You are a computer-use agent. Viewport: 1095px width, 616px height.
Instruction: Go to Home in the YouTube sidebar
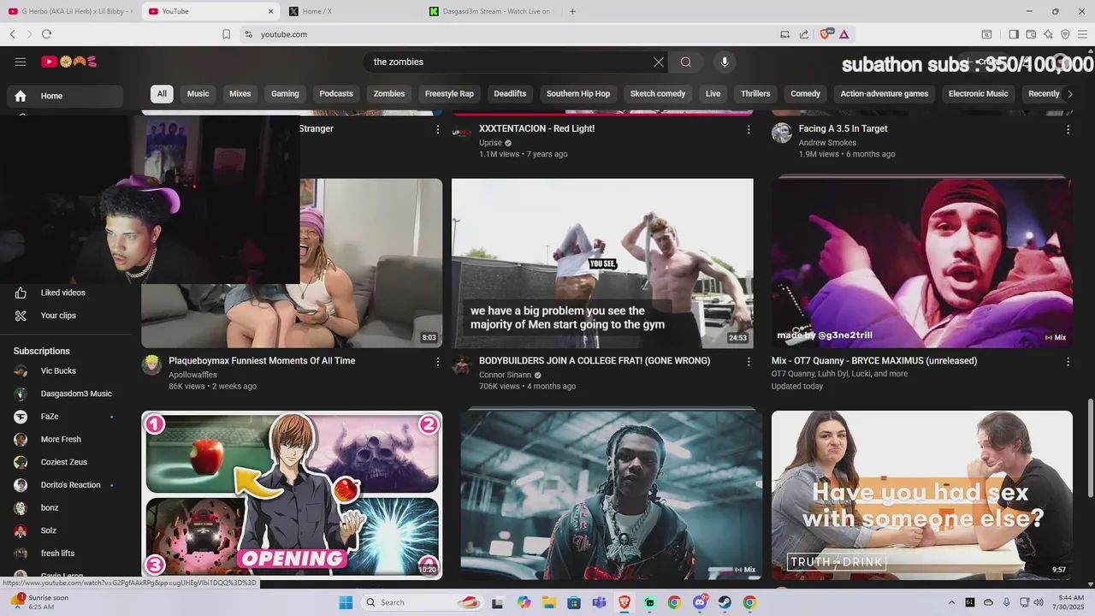pos(65,96)
